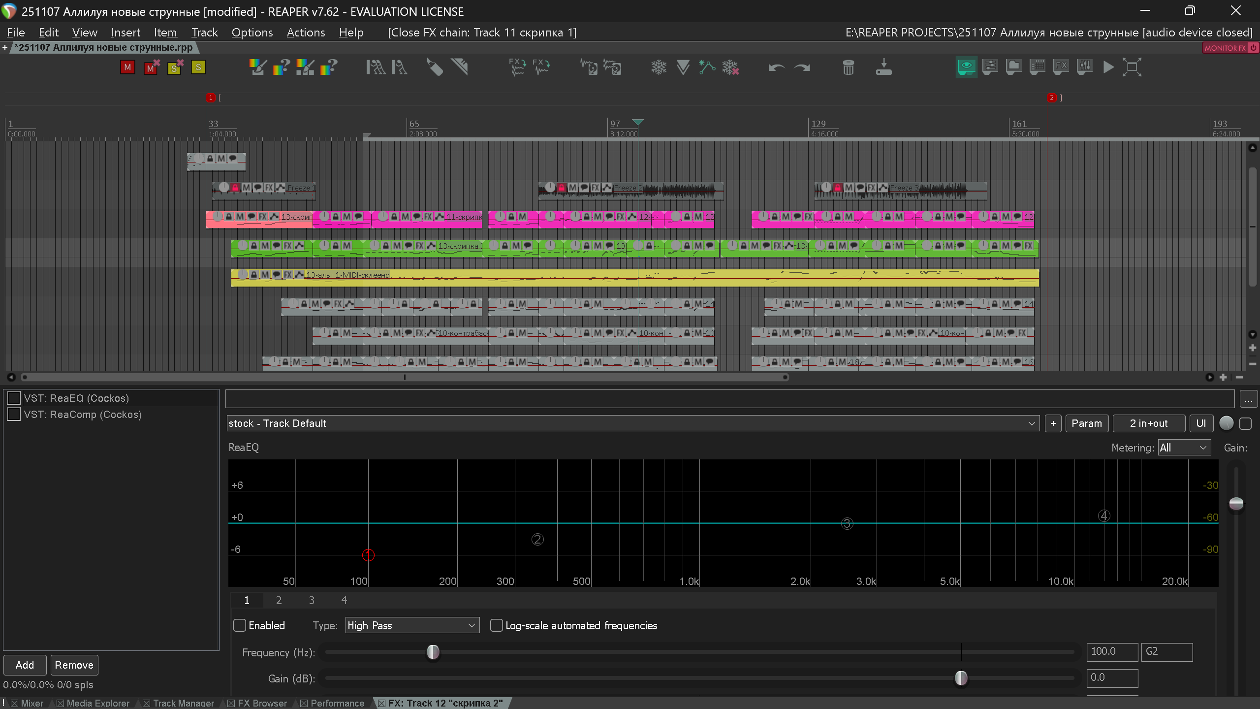1260x709 pixels.
Task: Check Log-scale automated frequencies
Action: pos(497,625)
